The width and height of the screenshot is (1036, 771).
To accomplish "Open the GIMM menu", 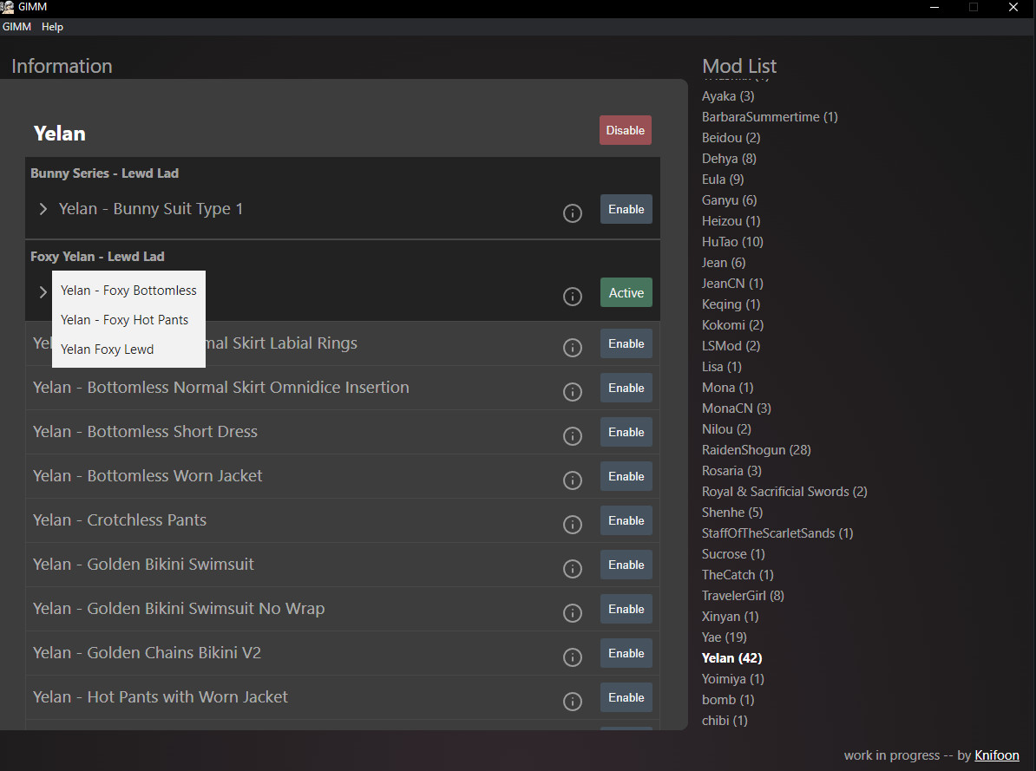I will click(16, 27).
